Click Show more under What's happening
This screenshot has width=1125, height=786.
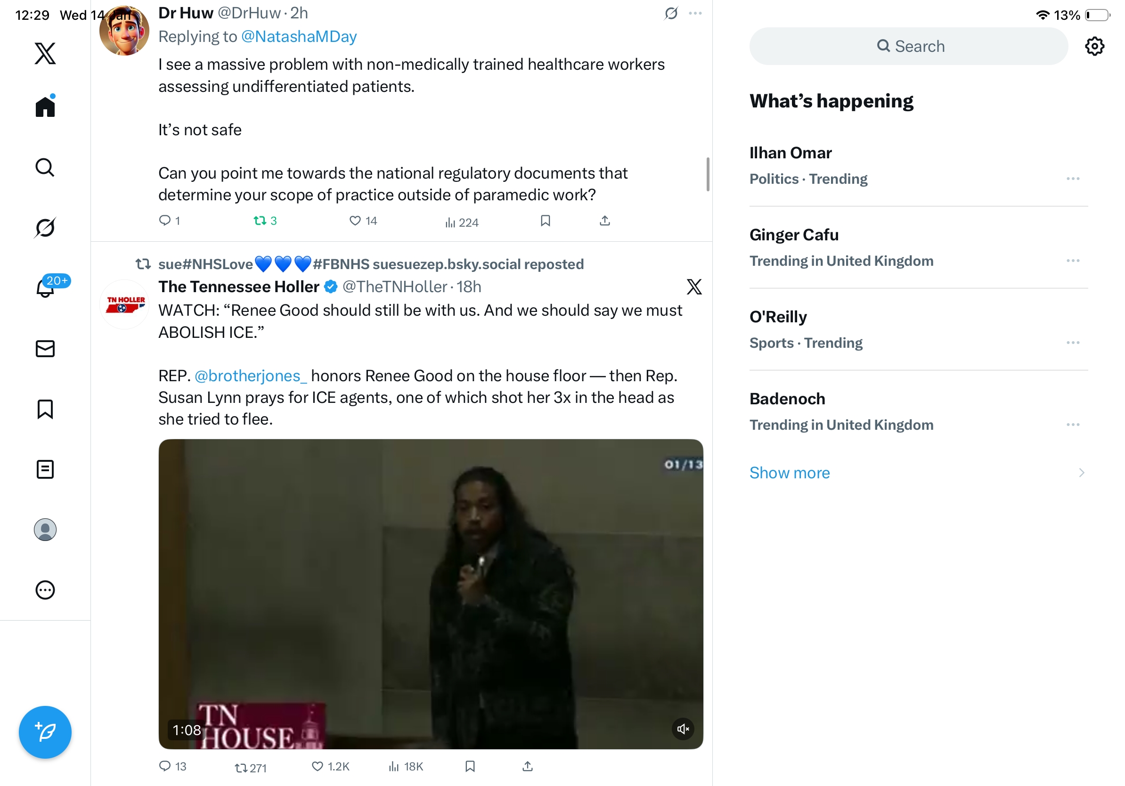pos(790,472)
